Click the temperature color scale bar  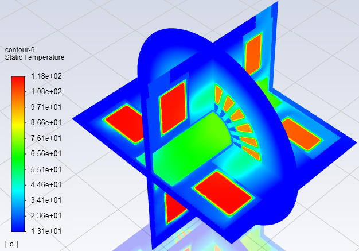tap(18, 154)
